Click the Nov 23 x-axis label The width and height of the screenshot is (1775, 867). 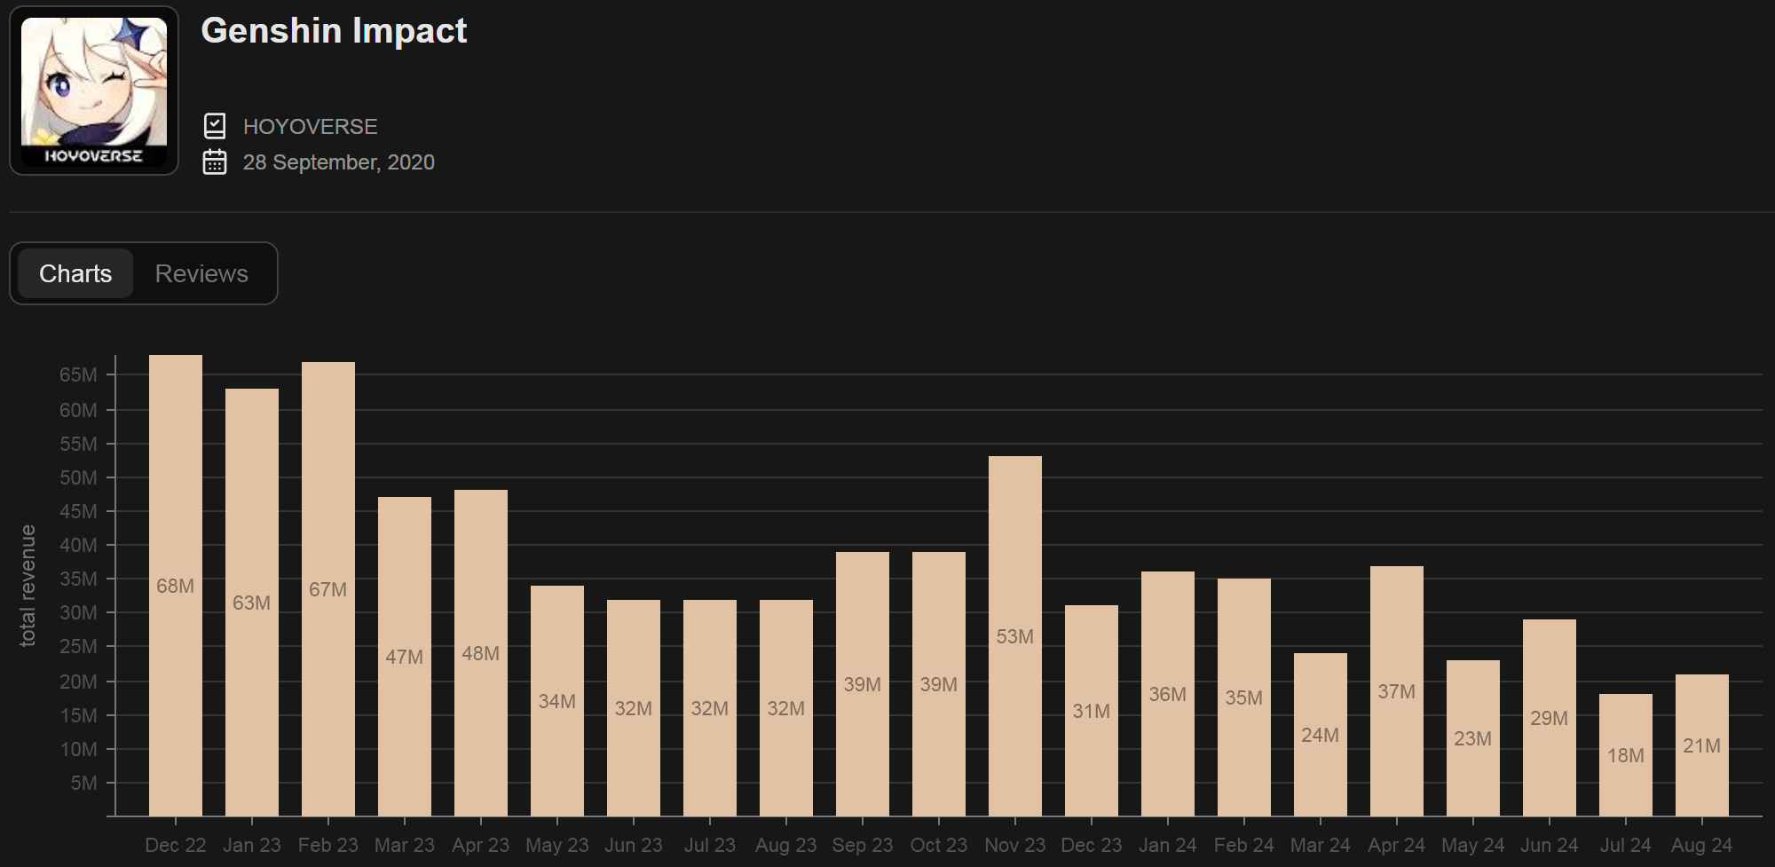(x=1015, y=845)
